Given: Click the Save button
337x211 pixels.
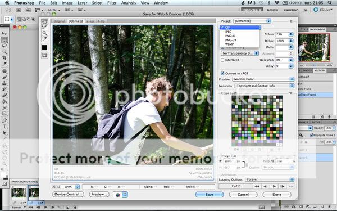Looking at the screenshot, I should tap(210, 195).
